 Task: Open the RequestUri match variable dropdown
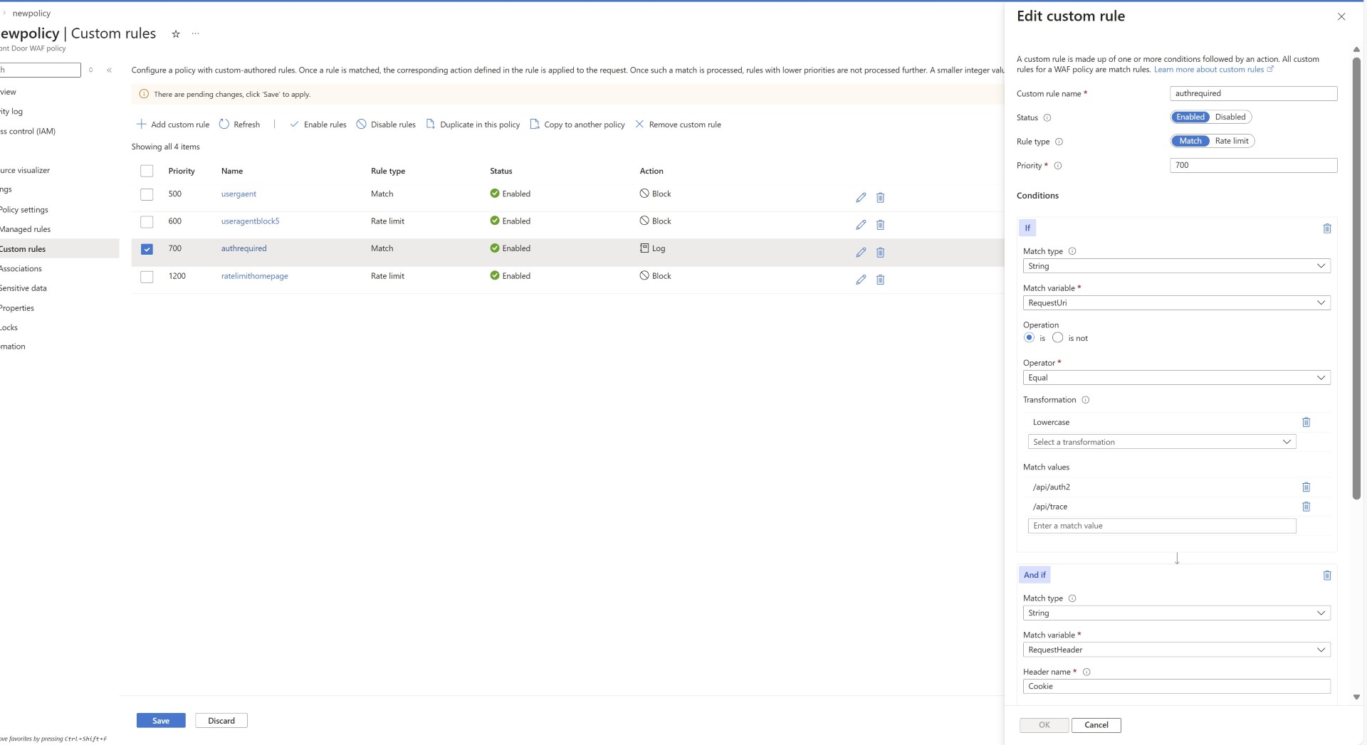[1177, 303]
